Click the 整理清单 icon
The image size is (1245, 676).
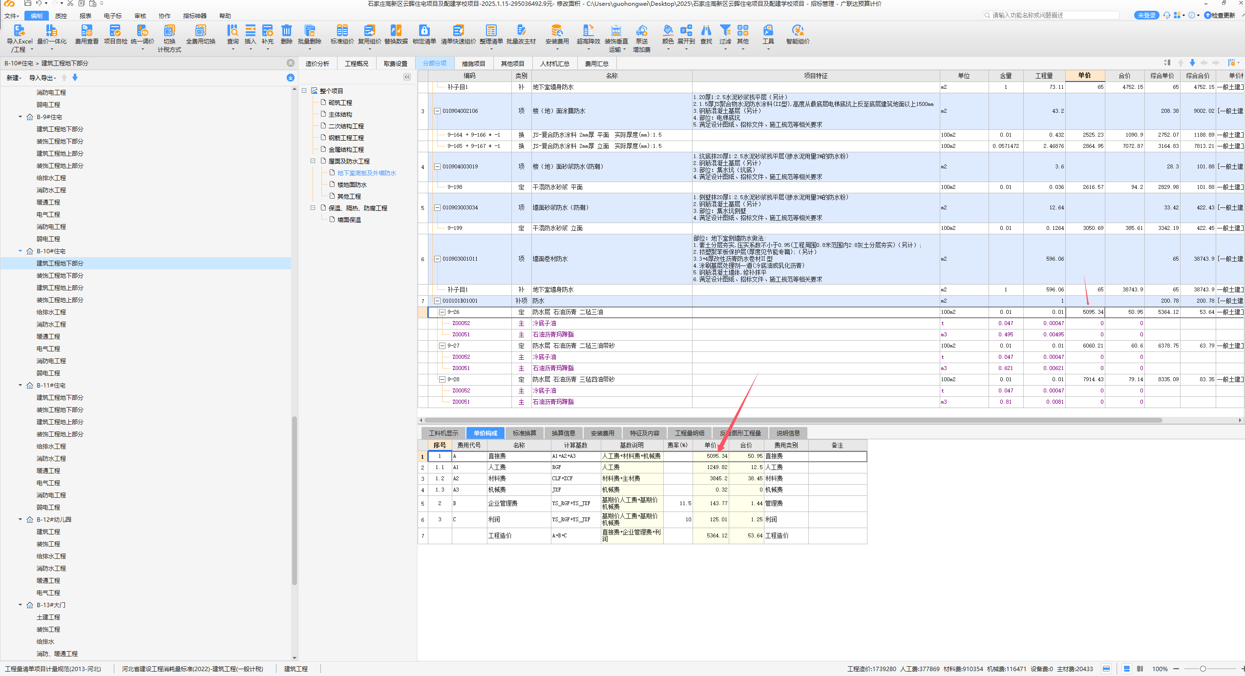pos(491,31)
